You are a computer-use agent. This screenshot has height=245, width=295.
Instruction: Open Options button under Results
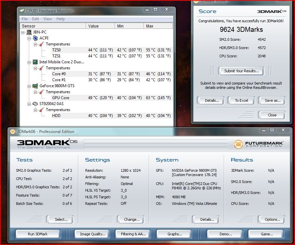click(x=272, y=219)
